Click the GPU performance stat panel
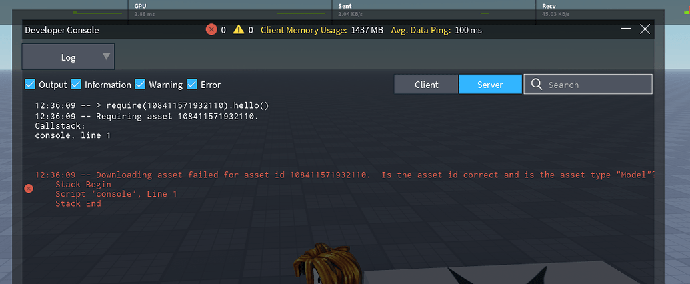This screenshot has height=284, width=690. [x=230, y=10]
